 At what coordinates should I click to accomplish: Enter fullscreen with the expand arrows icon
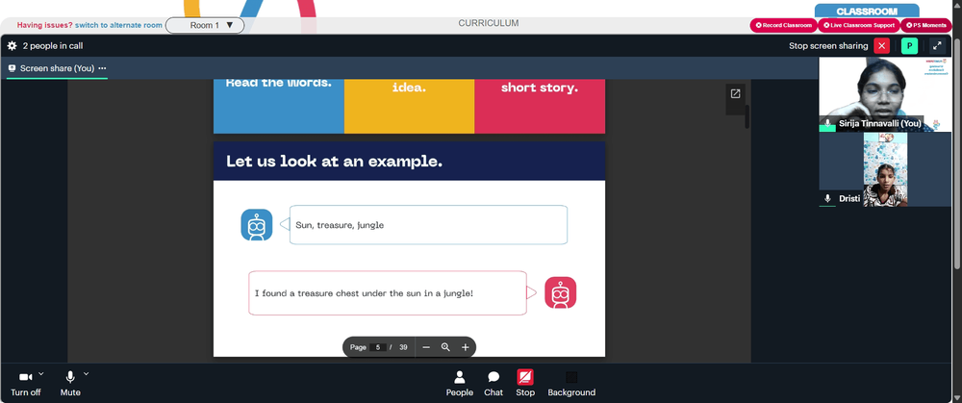tap(937, 46)
